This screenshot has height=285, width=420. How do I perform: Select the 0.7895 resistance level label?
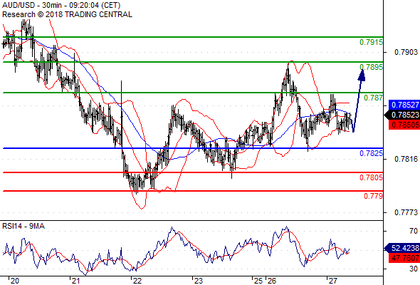point(372,67)
